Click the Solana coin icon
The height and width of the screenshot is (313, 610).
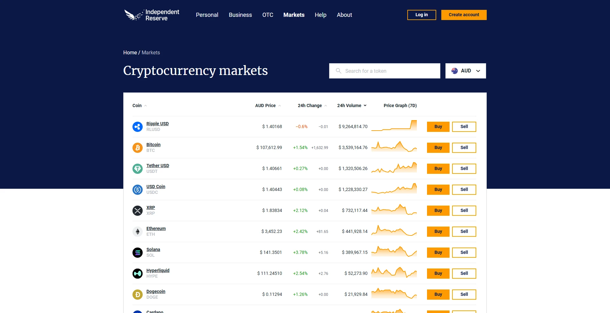click(x=138, y=253)
